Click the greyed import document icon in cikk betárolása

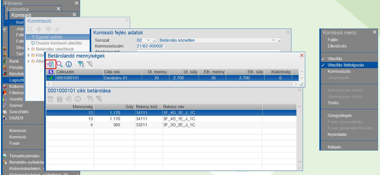coord(69,99)
